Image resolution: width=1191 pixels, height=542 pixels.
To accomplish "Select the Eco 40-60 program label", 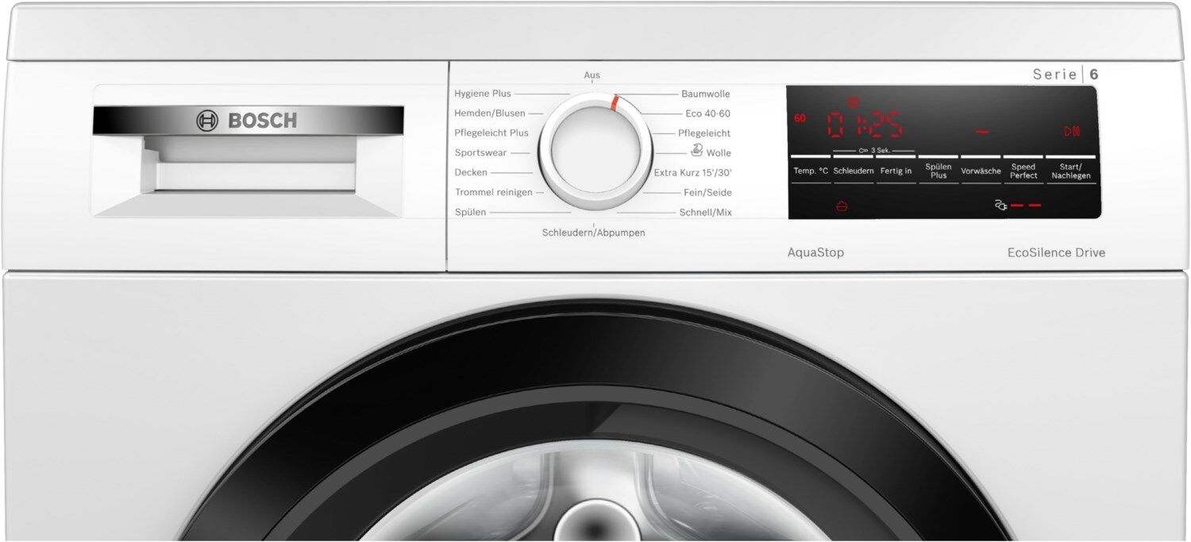I will pyautogui.click(x=707, y=113).
